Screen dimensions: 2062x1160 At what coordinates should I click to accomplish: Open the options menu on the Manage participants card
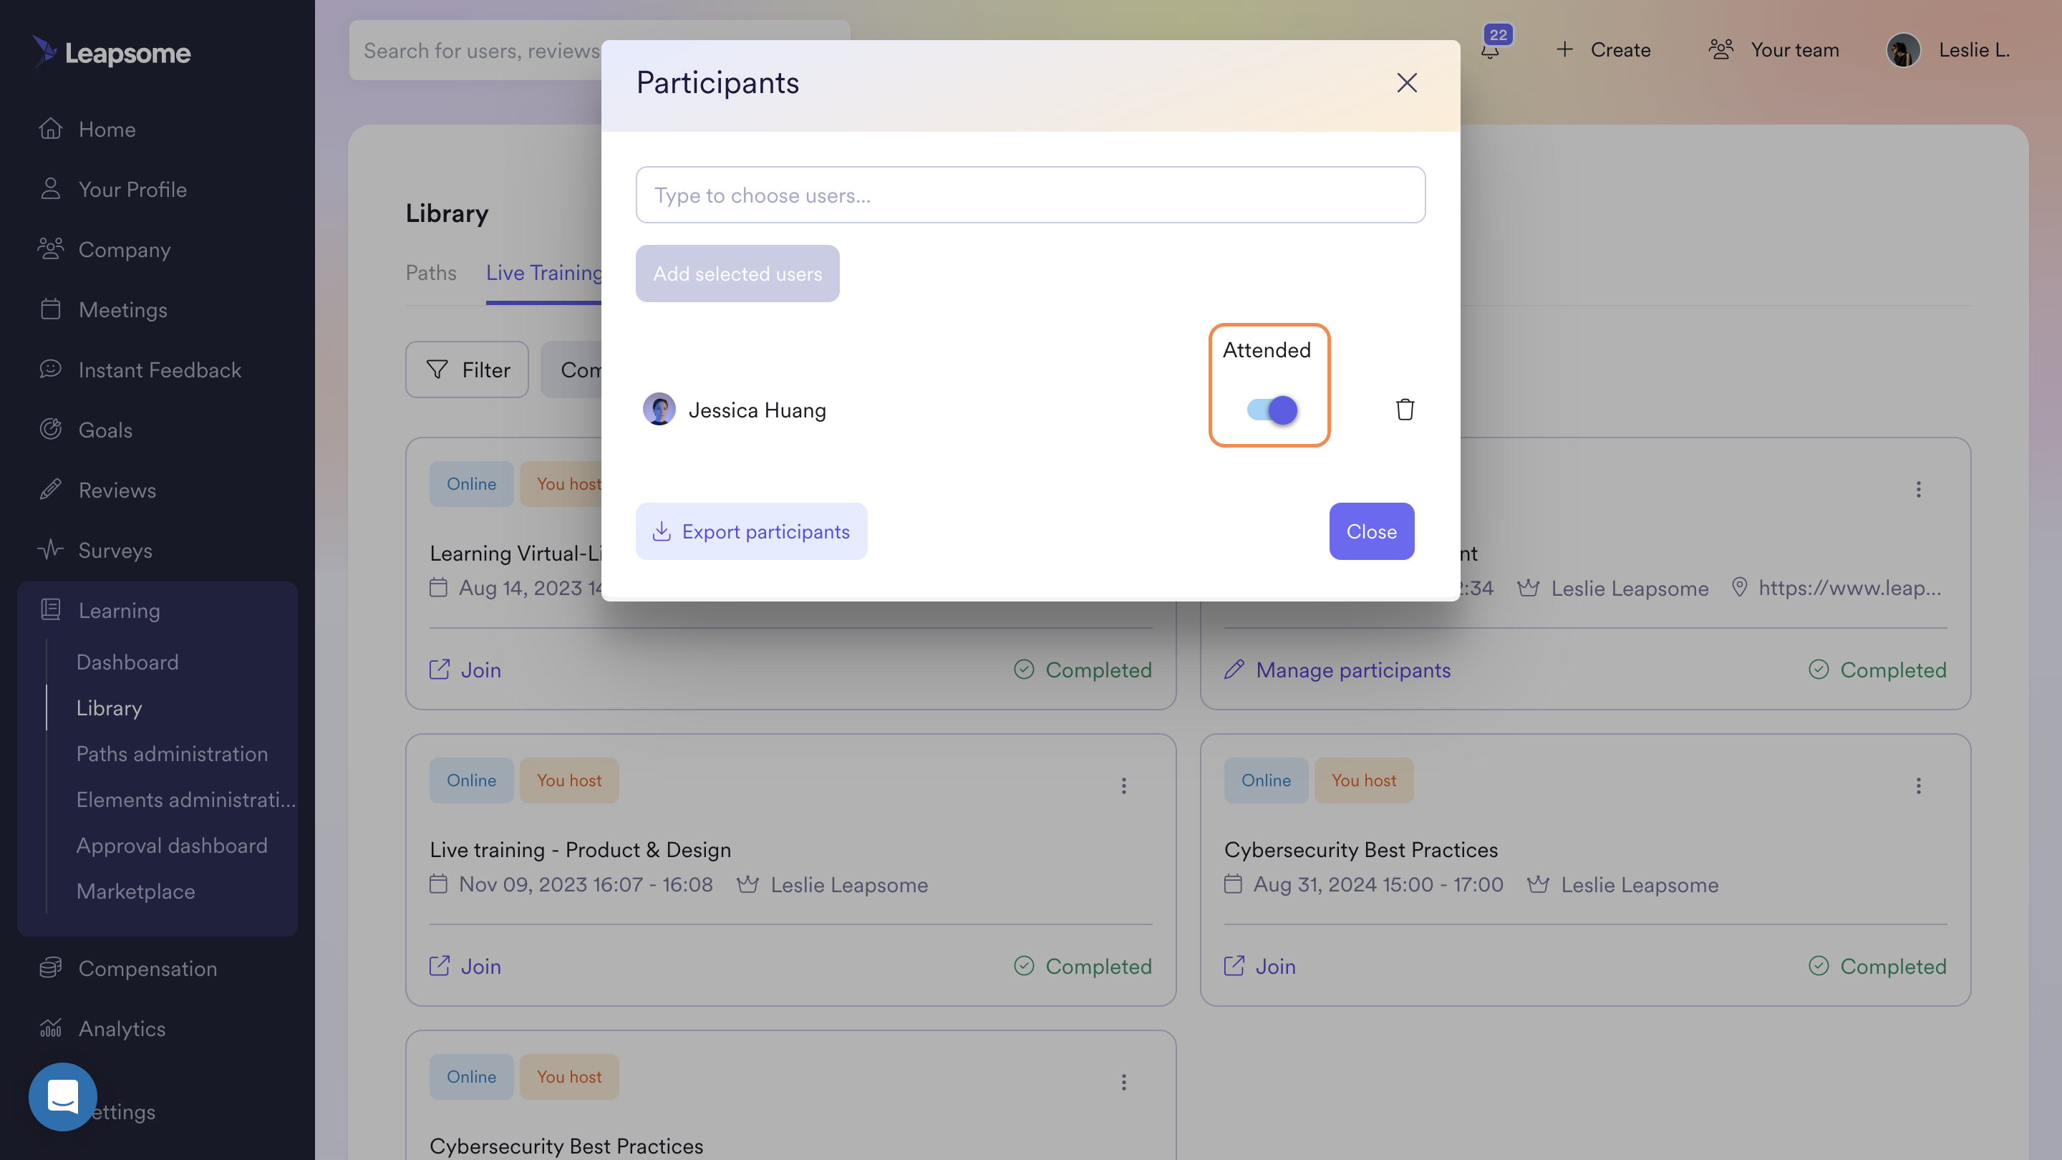click(x=1918, y=488)
